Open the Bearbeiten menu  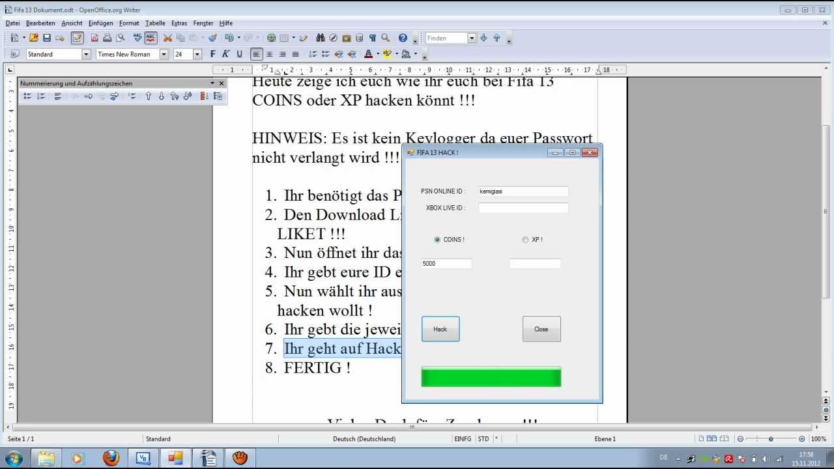pos(40,23)
